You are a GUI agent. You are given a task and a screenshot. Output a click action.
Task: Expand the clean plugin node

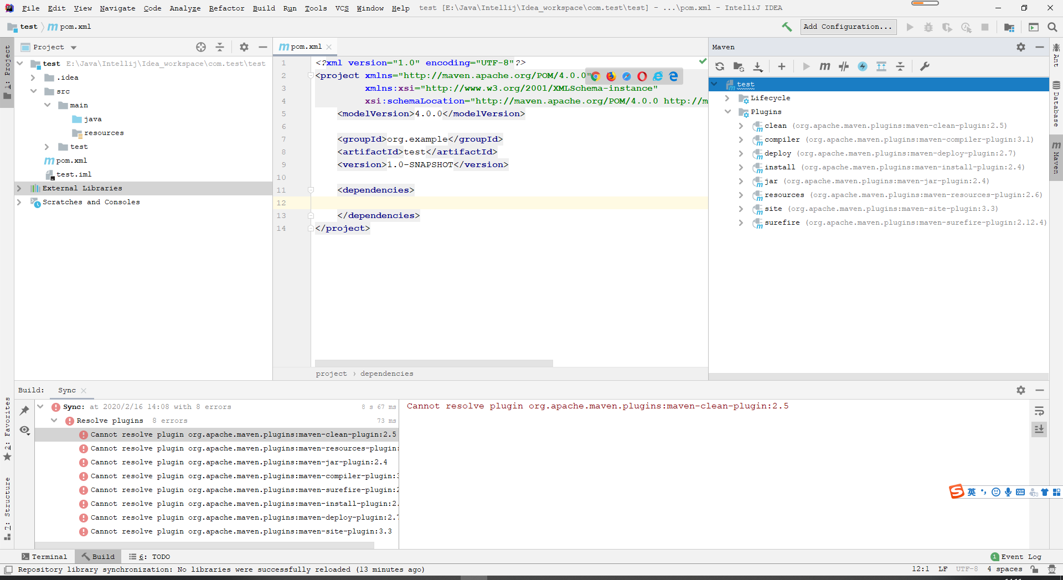pos(741,126)
